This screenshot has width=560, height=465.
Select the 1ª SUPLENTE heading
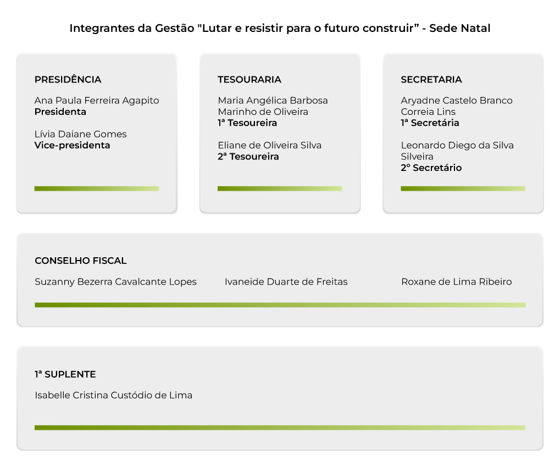click(x=65, y=374)
